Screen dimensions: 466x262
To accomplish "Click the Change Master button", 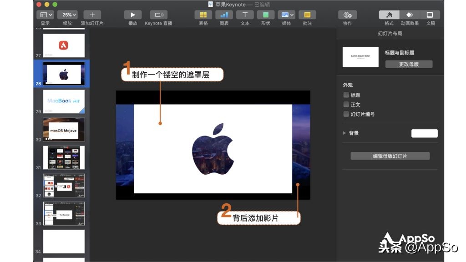I will pos(409,64).
